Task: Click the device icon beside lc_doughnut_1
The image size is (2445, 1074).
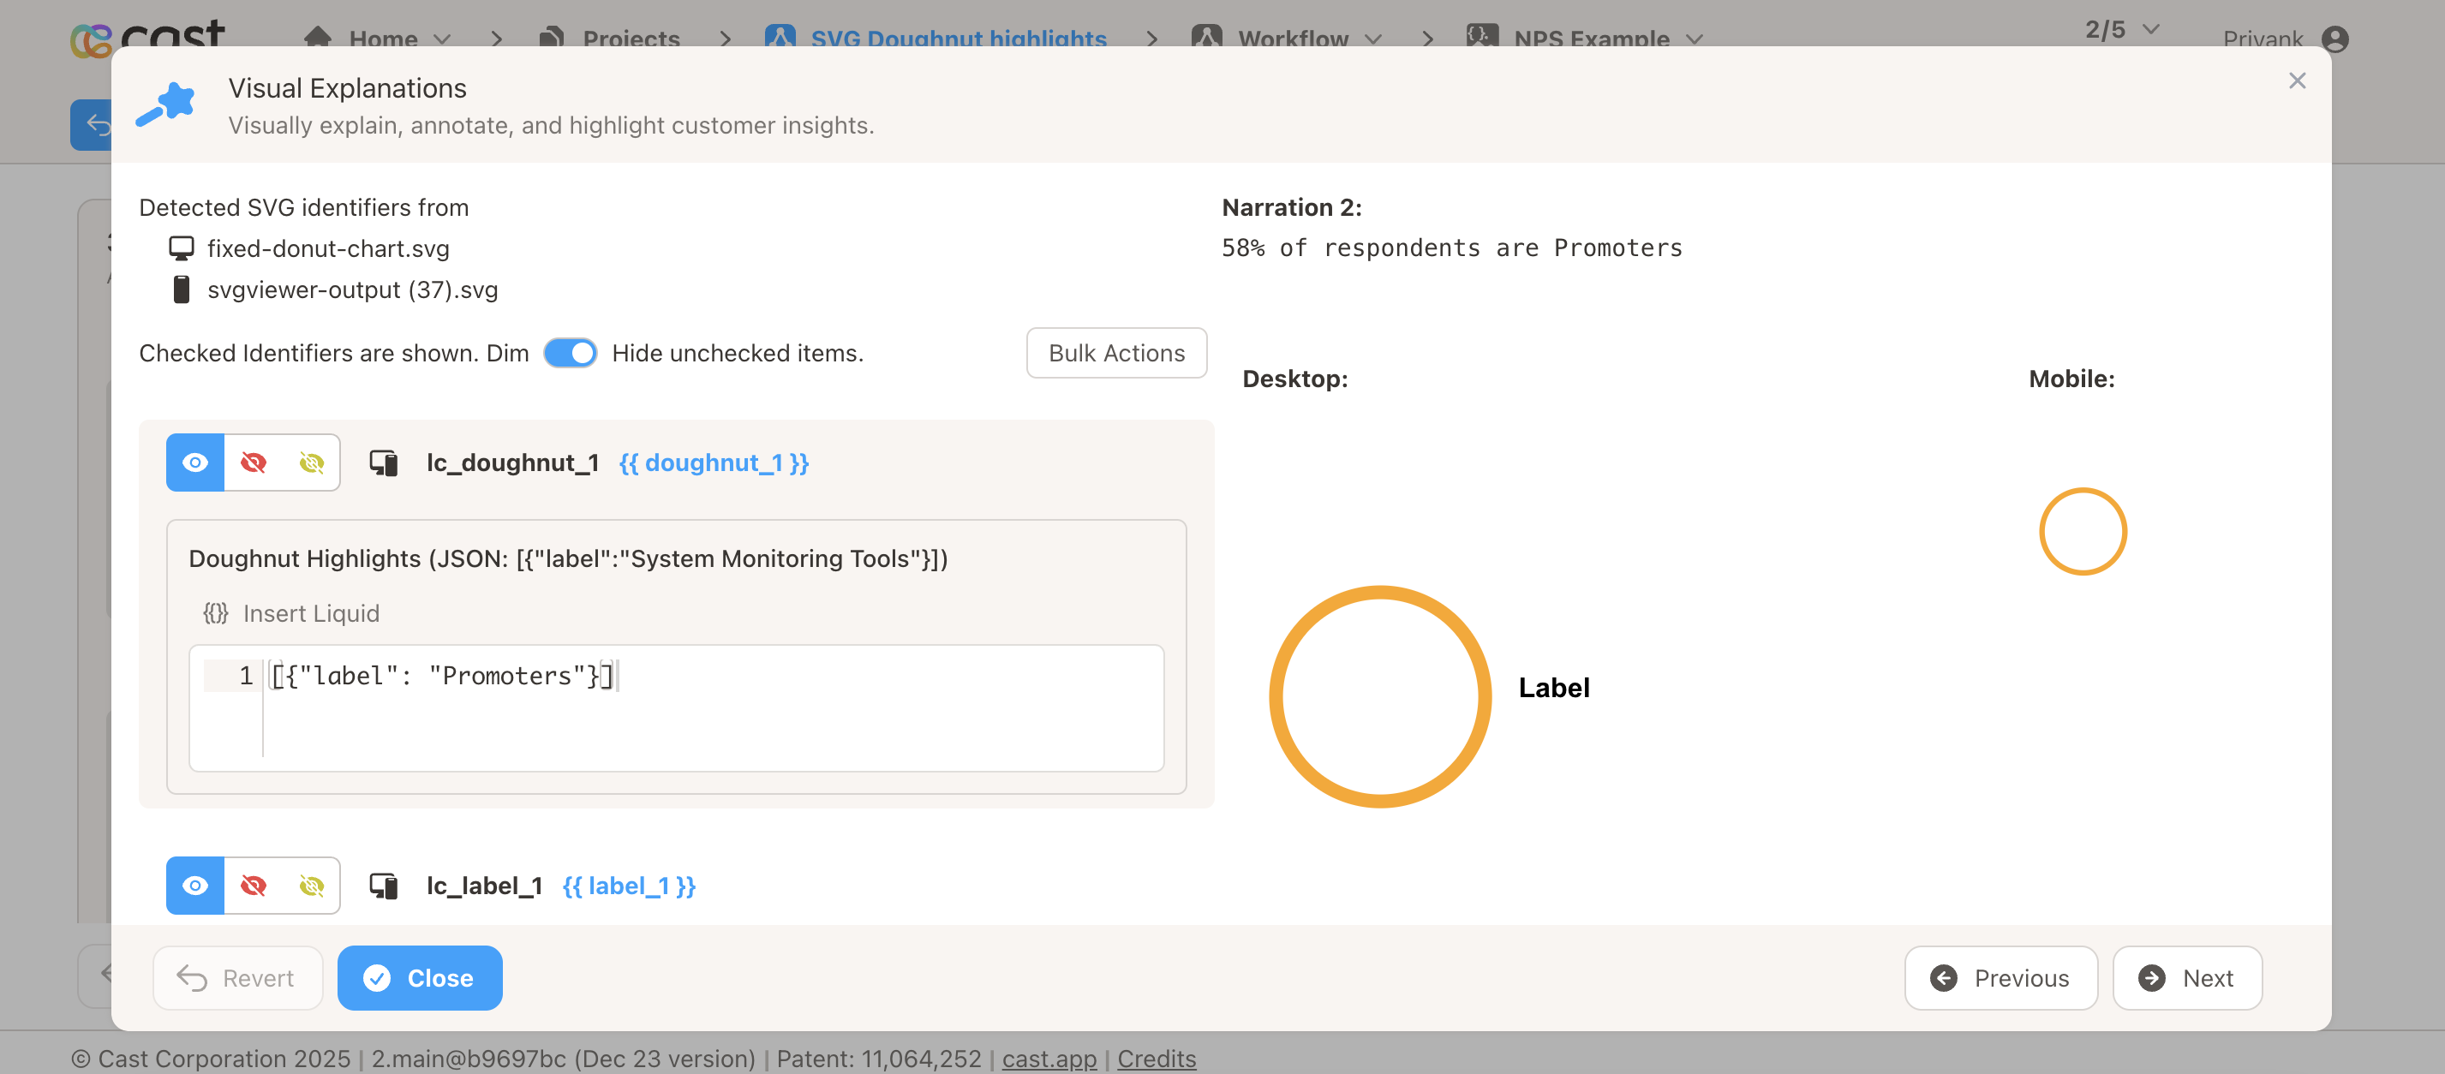Action: pos(384,462)
